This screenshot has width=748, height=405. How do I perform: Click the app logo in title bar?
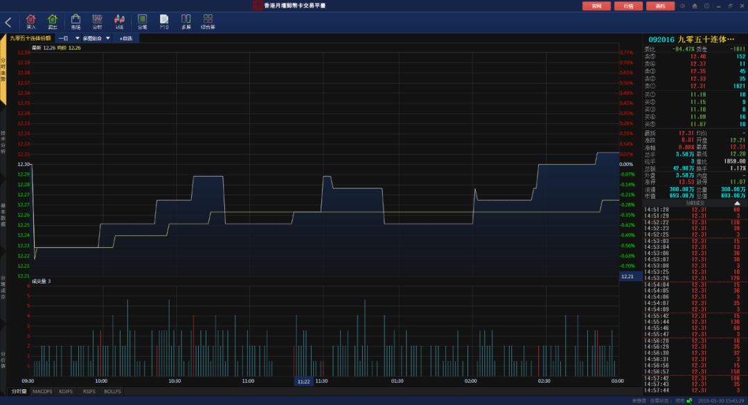click(258, 6)
